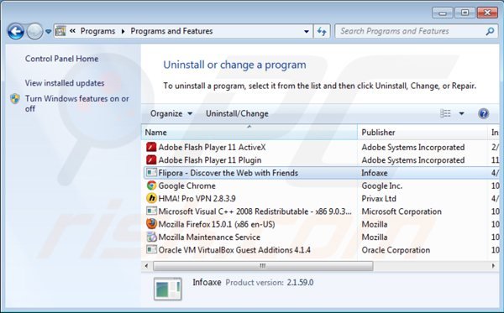Select Adobe Flash Player 11 Plugin entry
The height and width of the screenshot is (313, 504).
[x=210, y=160]
